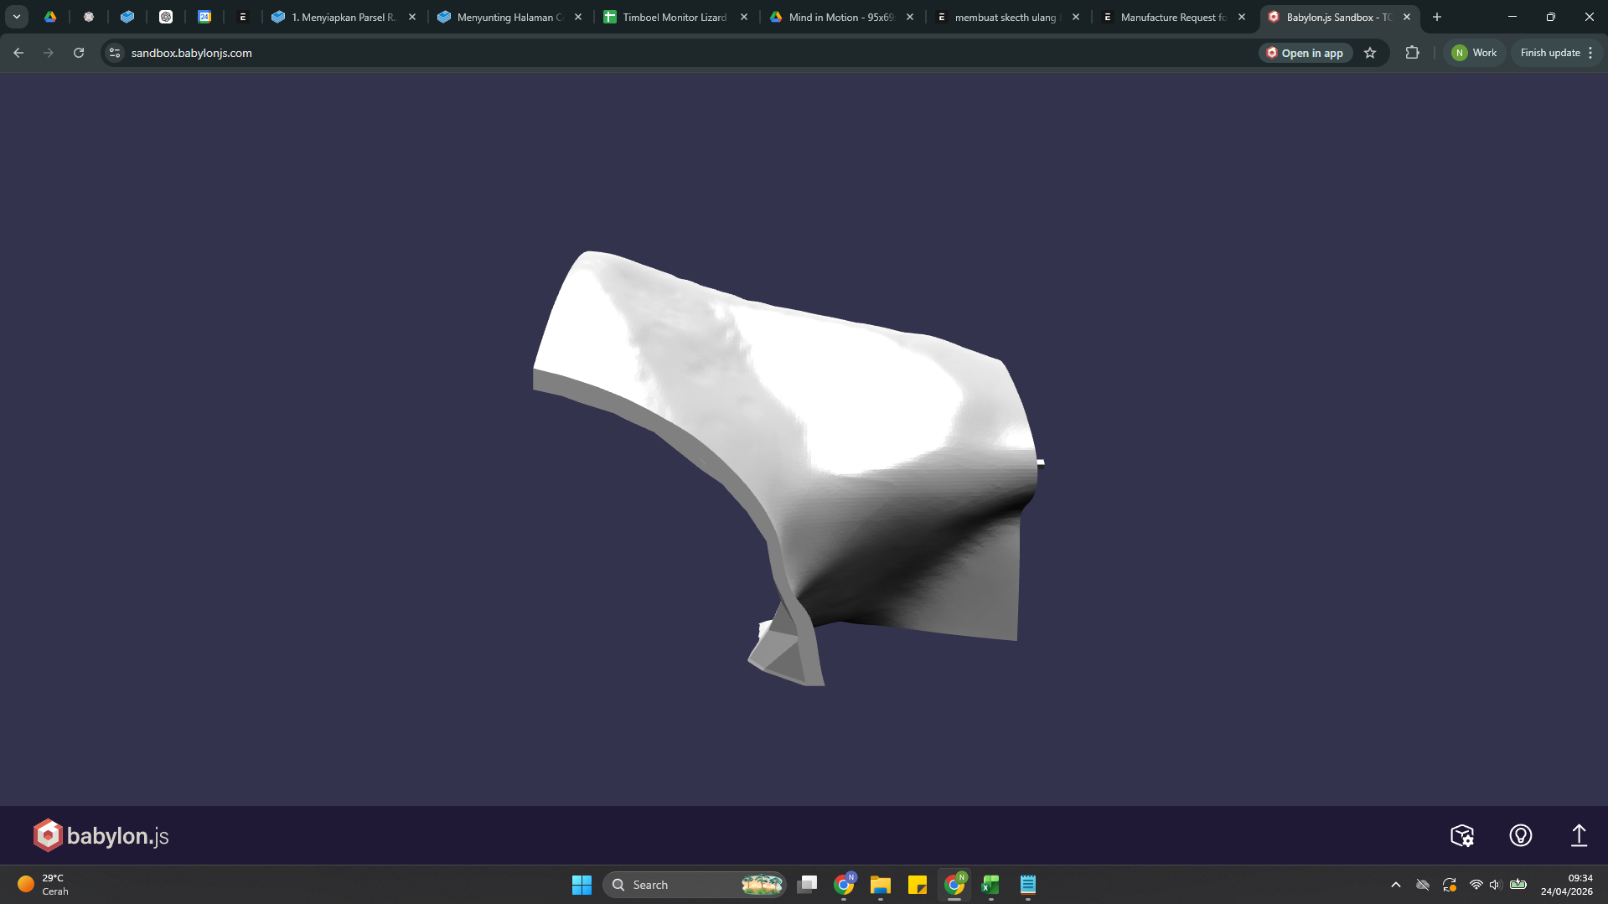Expand the tab search dropdown
This screenshot has height=904, width=1608.
coord(17,17)
